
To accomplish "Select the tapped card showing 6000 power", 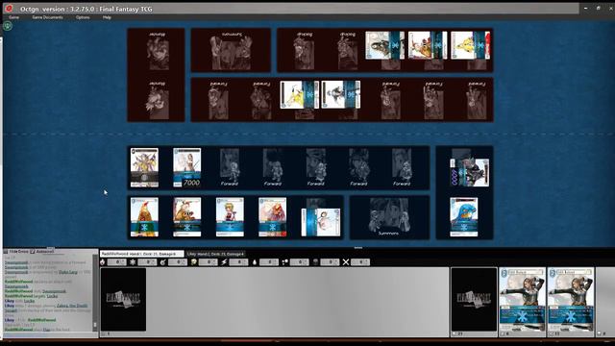I will click(x=470, y=173).
